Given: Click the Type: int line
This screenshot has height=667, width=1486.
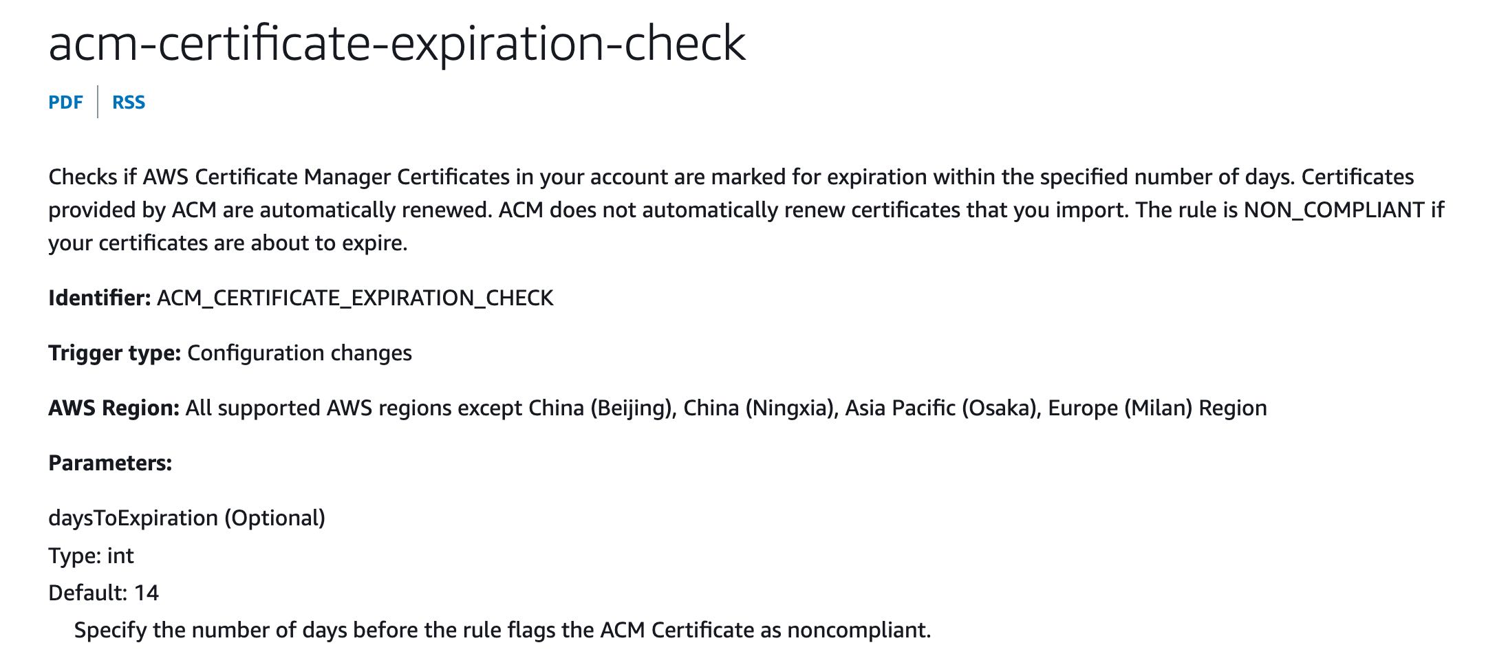Looking at the screenshot, I should (91, 555).
